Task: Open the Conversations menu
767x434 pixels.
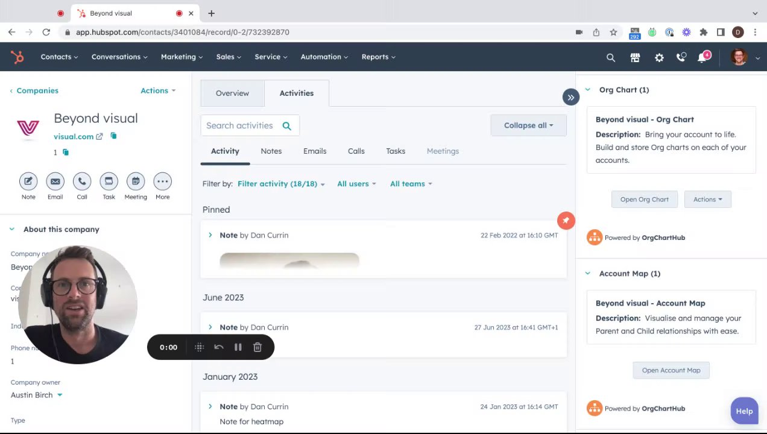Action: coord(119,57)
